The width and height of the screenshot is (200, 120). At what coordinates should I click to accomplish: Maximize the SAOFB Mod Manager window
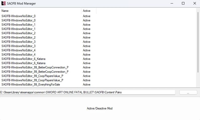pos(183,3)
